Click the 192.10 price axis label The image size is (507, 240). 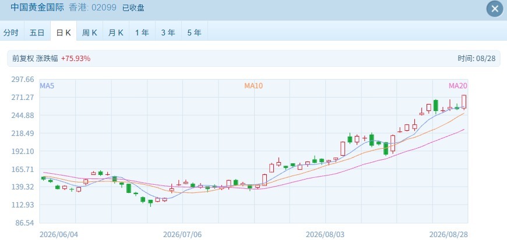(23, 151)
